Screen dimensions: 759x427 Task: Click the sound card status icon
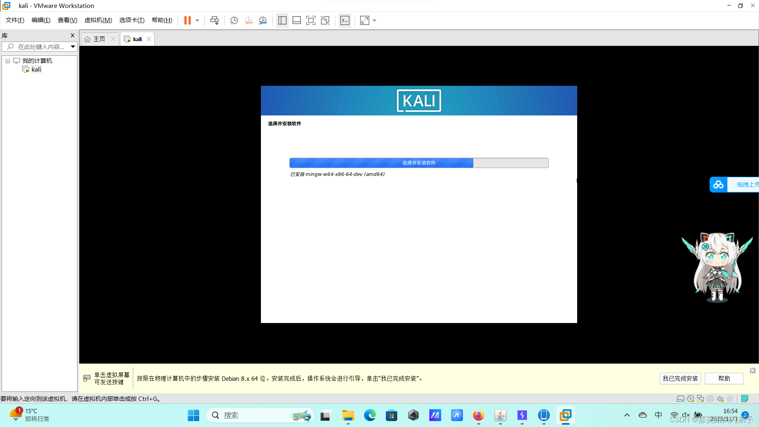coord(720,399)
